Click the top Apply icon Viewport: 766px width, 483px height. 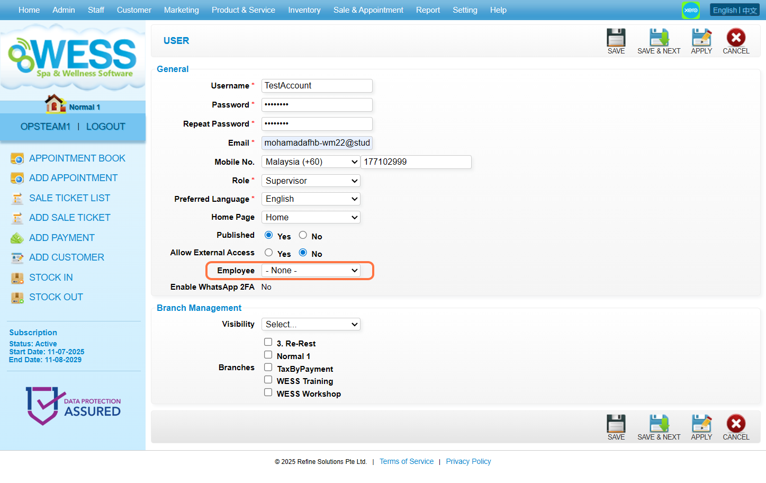pos(701,38)
